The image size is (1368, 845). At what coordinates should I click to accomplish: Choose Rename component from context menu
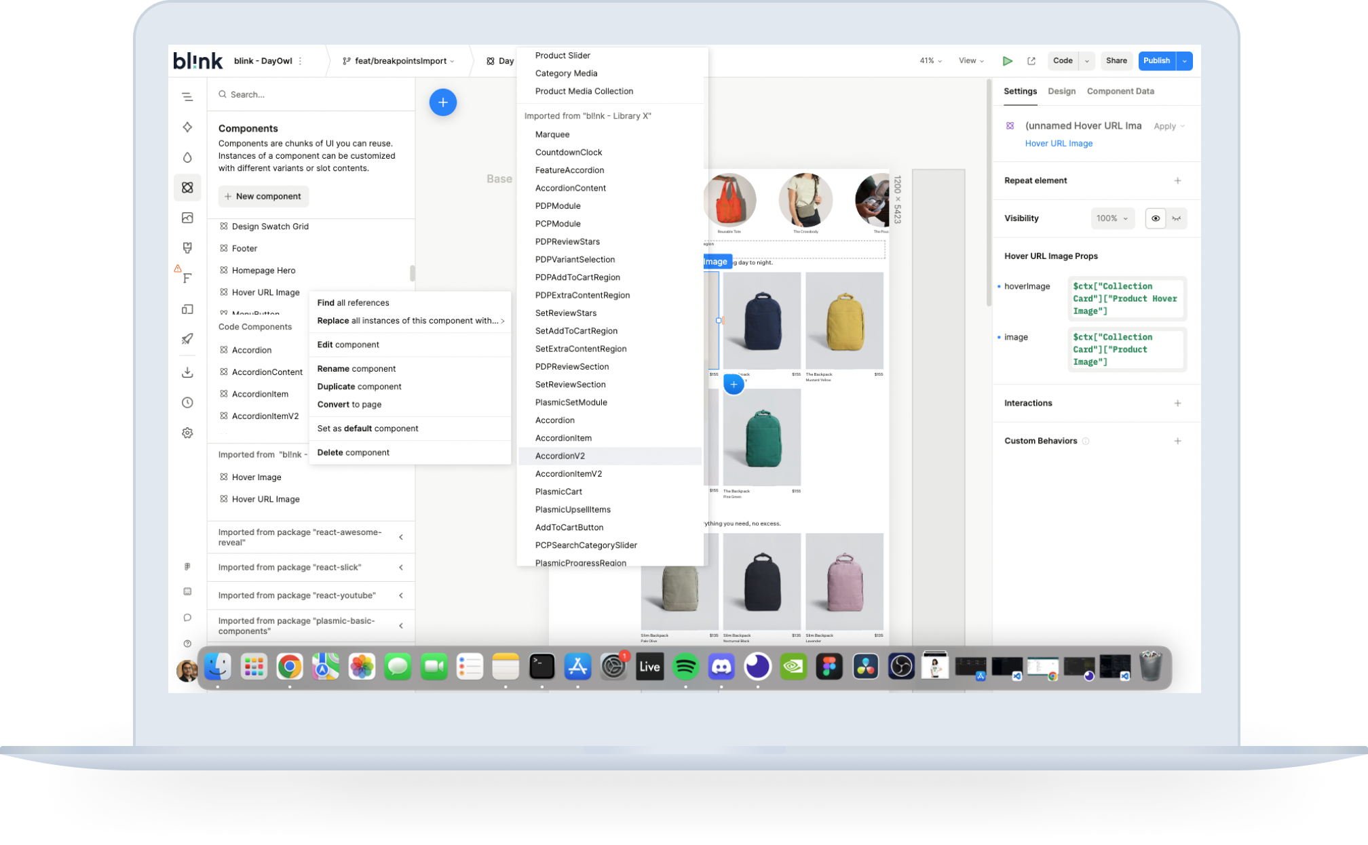pyautogui.click(x=409, y=369)
